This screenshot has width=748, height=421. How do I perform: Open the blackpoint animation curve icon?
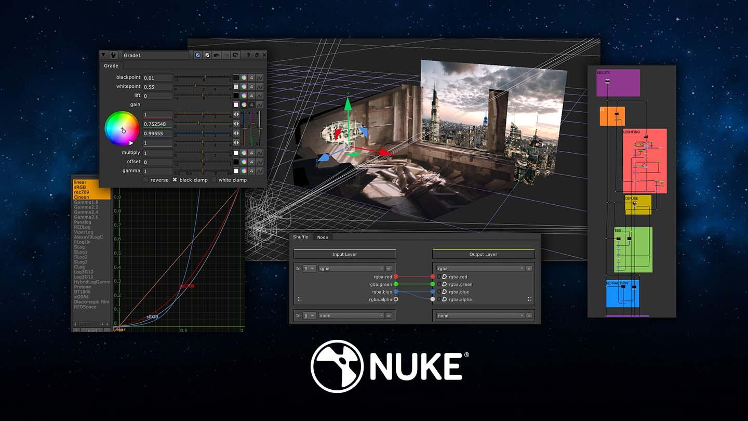[x=261, y=77]
